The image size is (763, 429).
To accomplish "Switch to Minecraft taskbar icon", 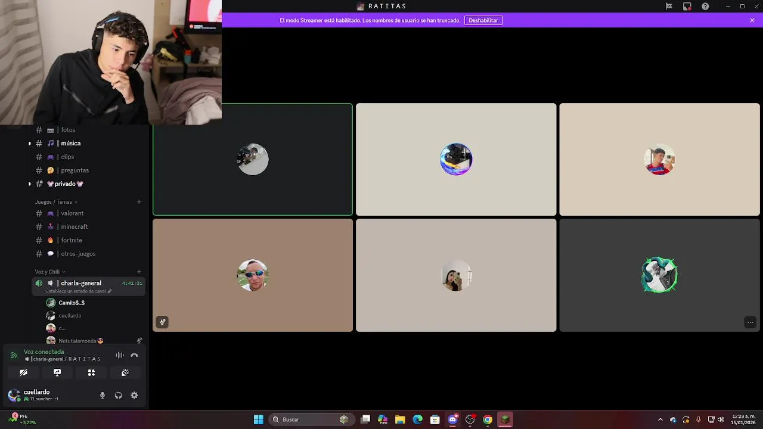I will click(x=505, y=419).
